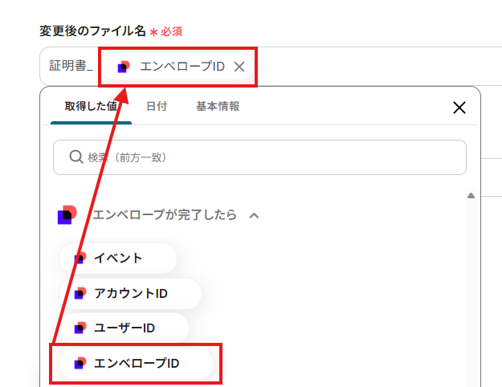Insert the イベント value
The image size is (502, 387).
pyautogui.click(x=118, y=258)
